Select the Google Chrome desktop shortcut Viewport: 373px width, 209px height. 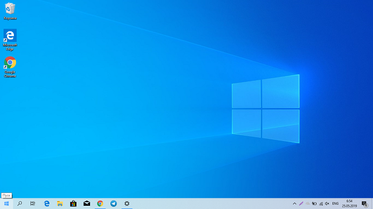(10, 67)
